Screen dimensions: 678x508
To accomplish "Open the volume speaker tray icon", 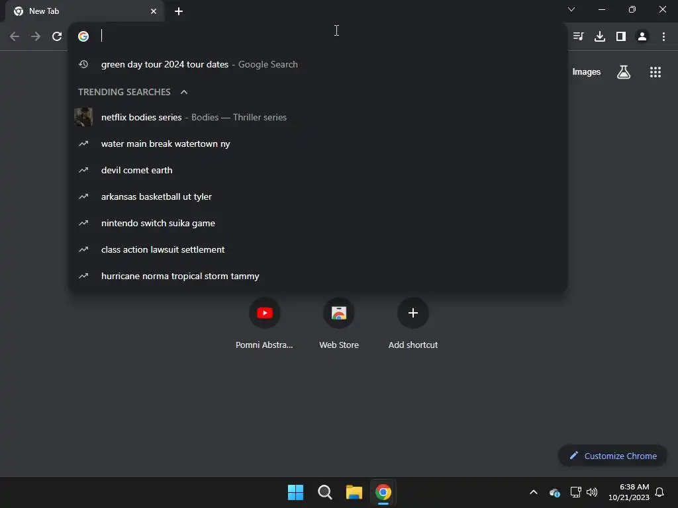I will click(x=592, y=492).
